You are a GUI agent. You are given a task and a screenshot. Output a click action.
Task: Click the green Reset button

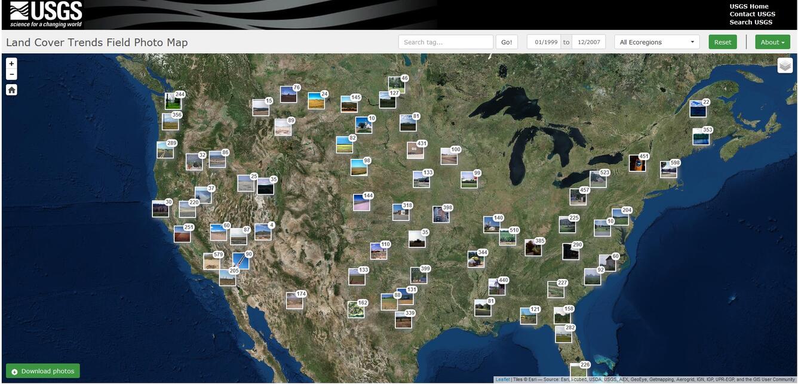click(x=722, y=42)
